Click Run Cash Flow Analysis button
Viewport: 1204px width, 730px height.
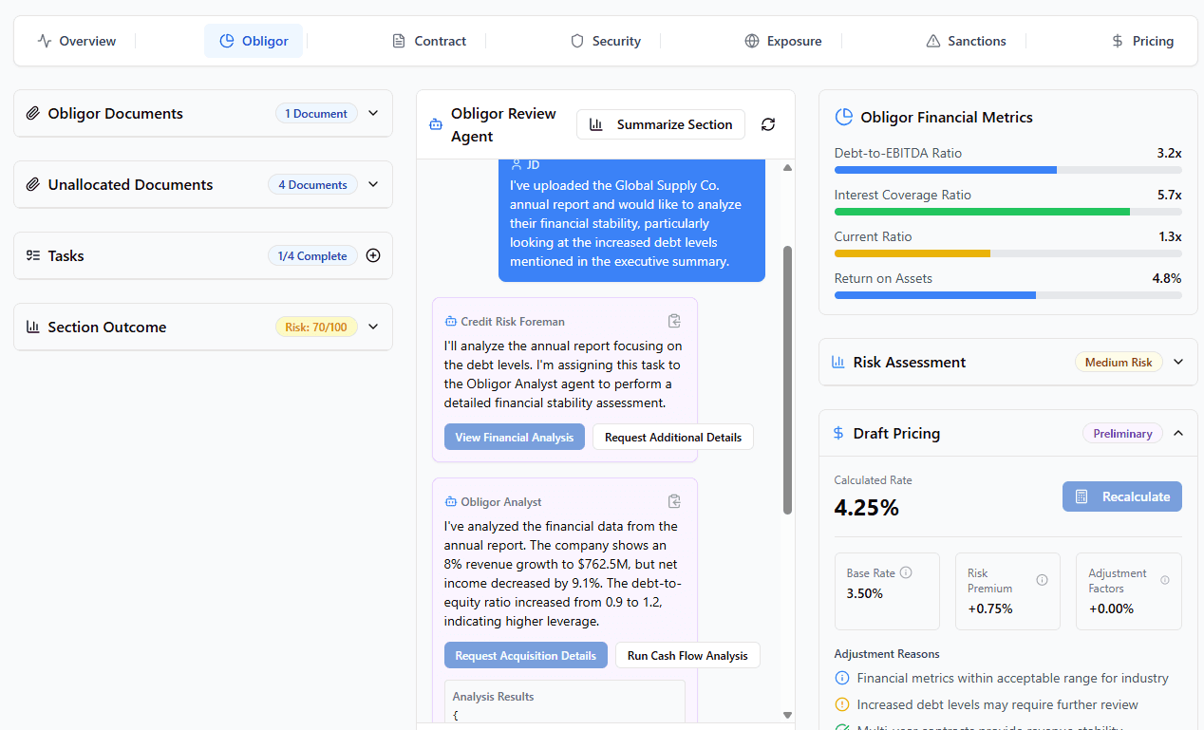[x=687, y=655]
